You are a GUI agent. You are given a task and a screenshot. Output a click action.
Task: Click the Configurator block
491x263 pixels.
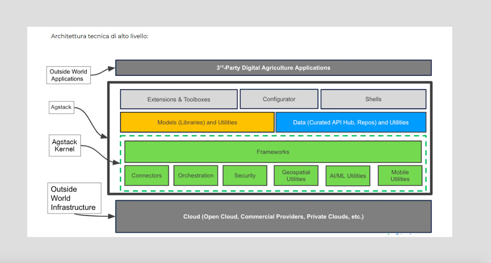tap(279, 99)
